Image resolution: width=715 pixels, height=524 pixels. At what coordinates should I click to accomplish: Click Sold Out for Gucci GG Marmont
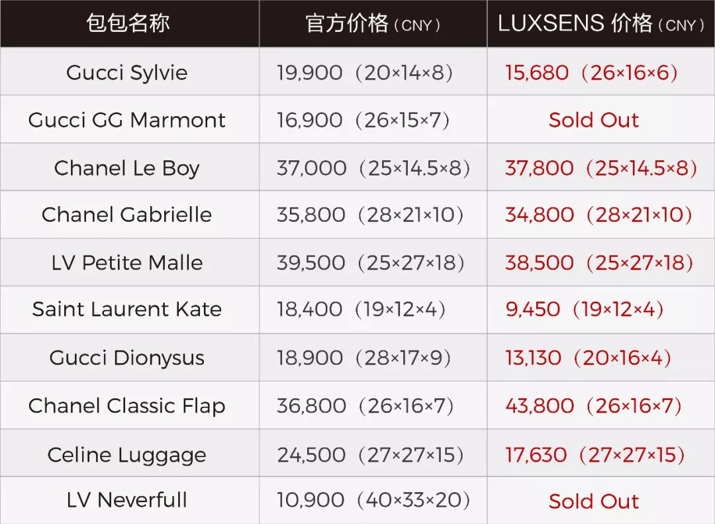tap(594, 120)
